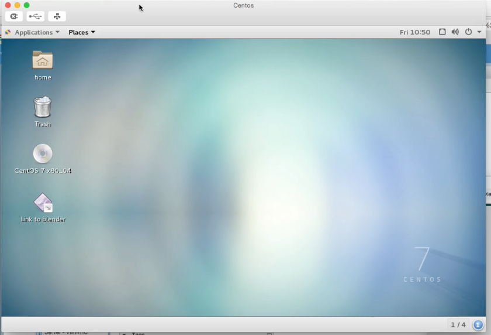Minimize the Centos window with yellow button
This screenshot has height=335, width=491.
click(x=18, y=5)
